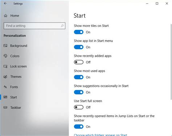Select Start in the sidebar
The width and height of the screenshot is (172, 136).
pyautogui.click(x=13, y=97)
